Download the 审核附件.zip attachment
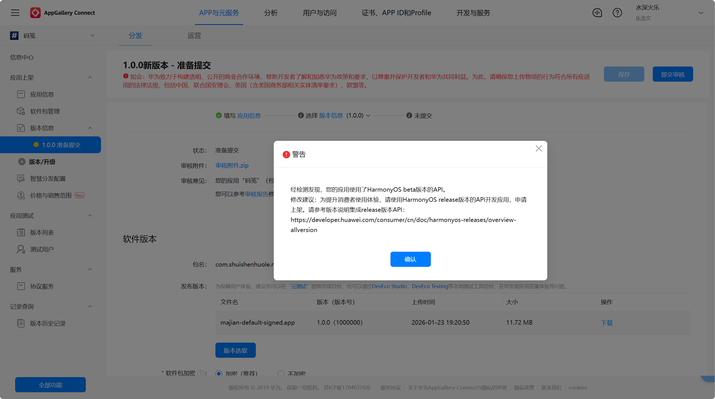The image size is (715, 399). click(232, 166)
